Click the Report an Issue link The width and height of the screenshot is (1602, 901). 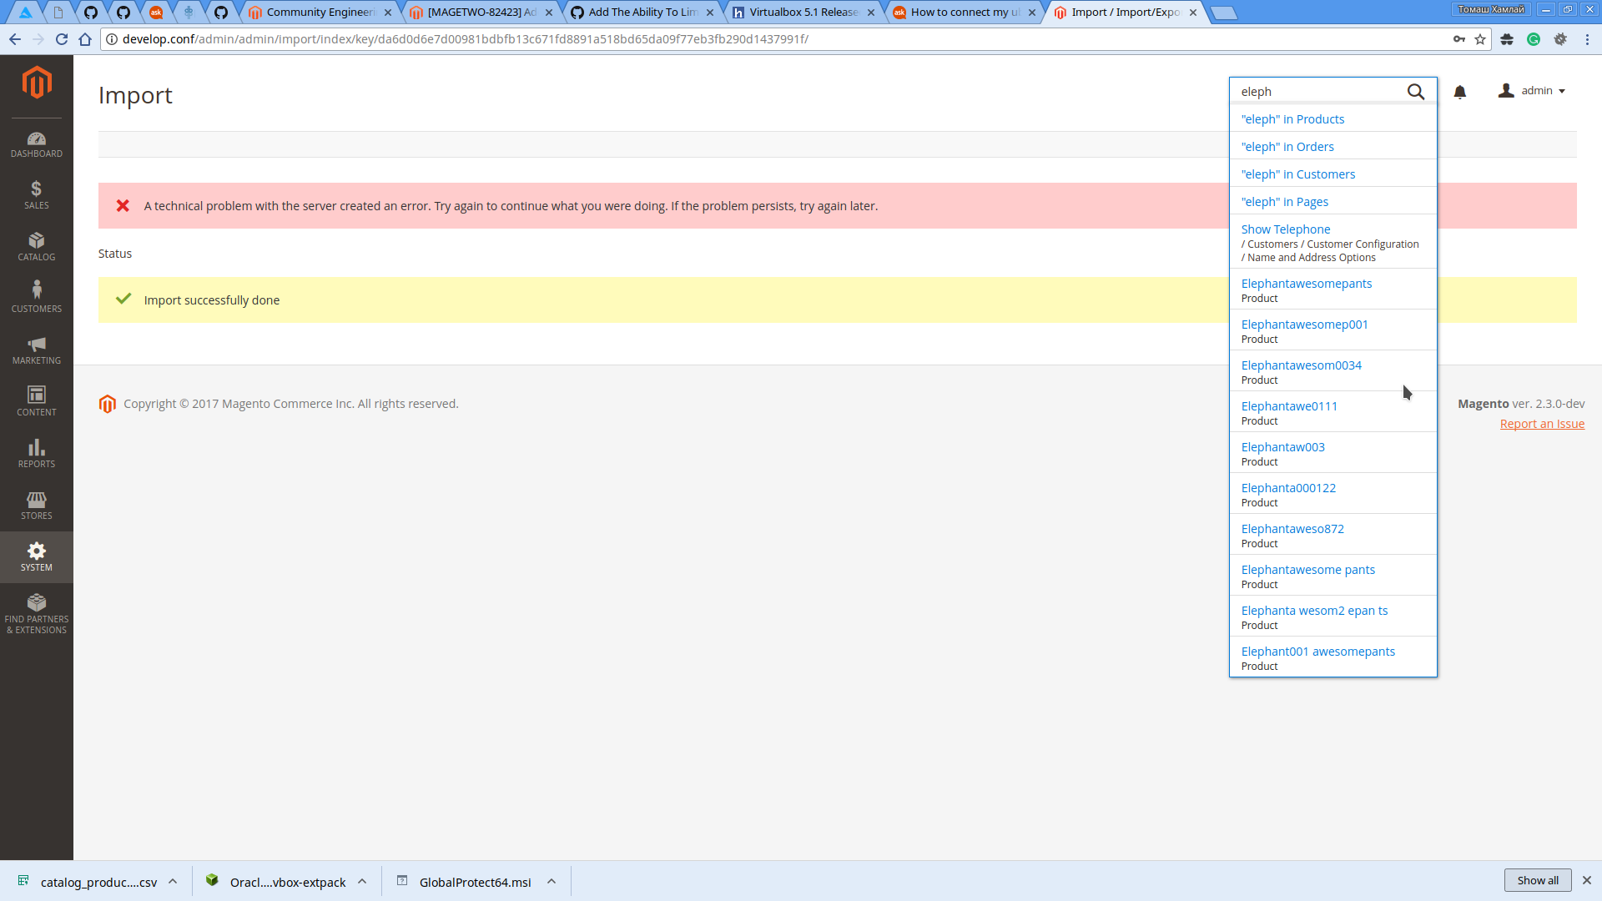(x=1542, y=424)
